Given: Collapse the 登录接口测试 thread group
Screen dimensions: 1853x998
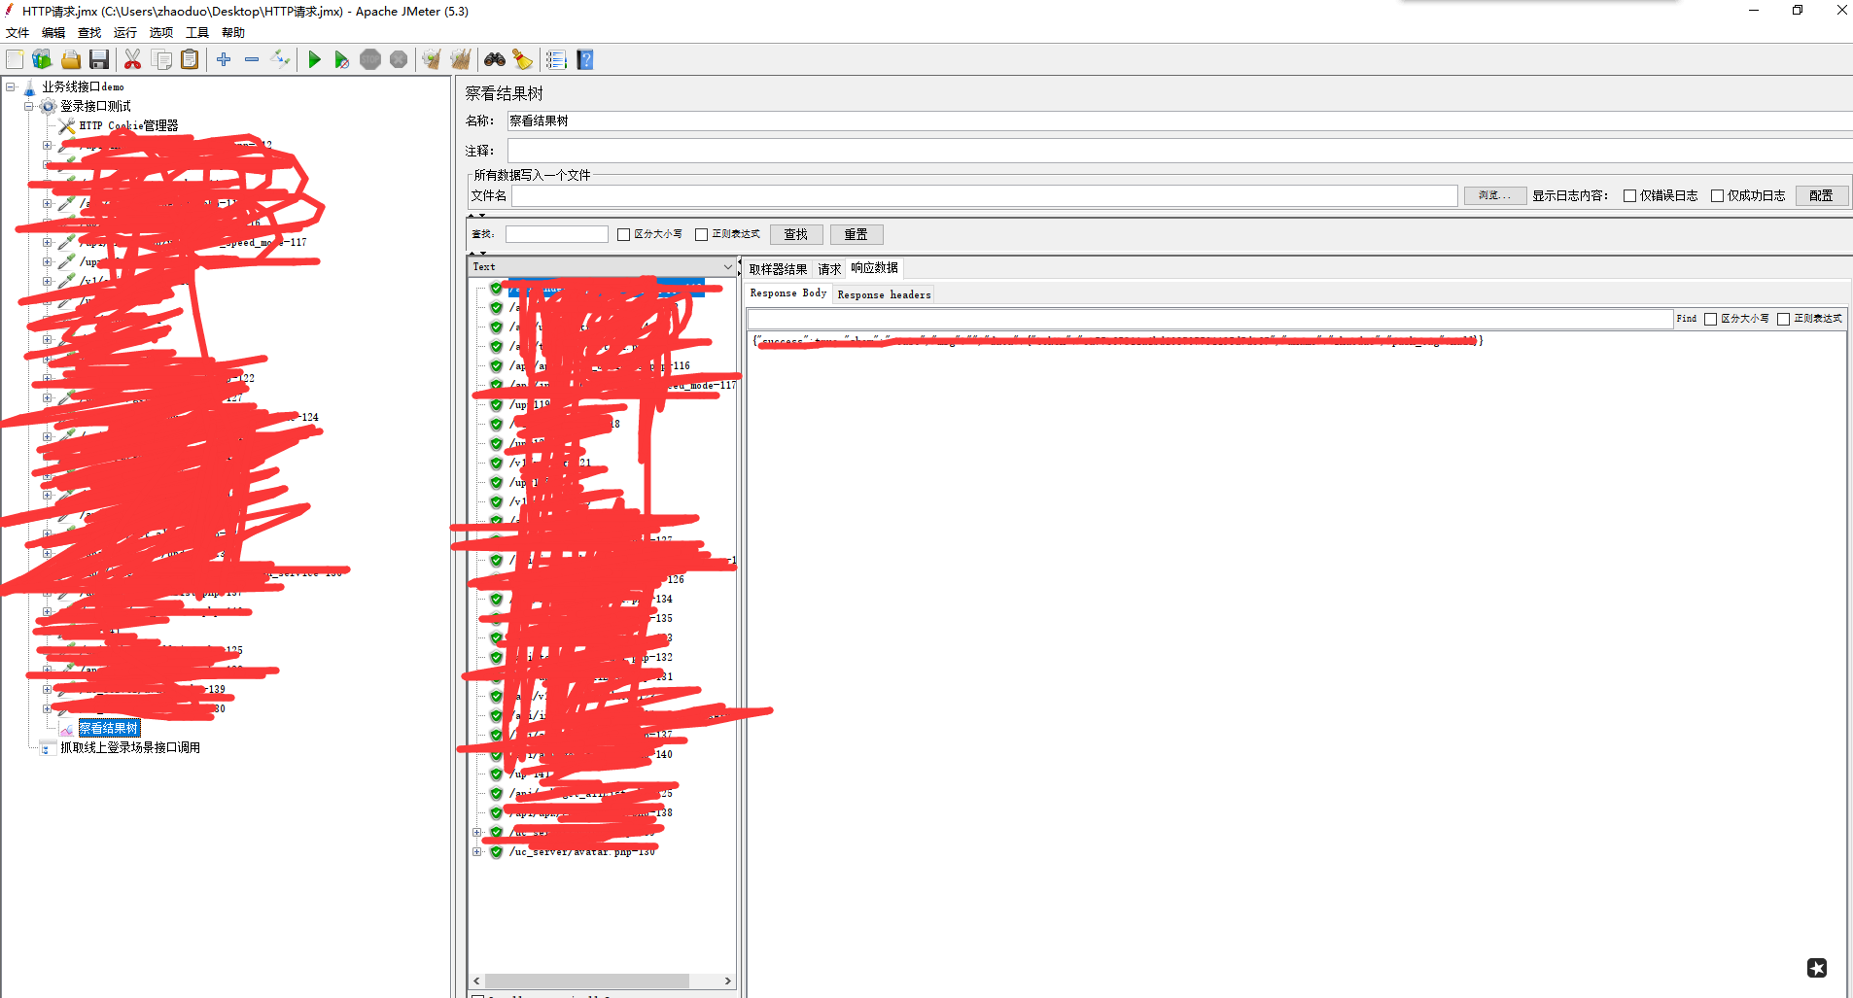Looking at the screenshot, I should click(29, 107).
